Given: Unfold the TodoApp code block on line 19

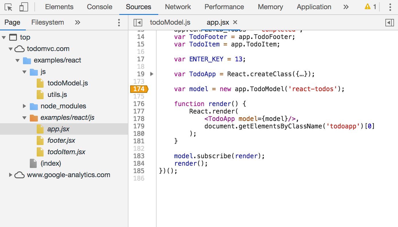Looking at the screenshot, I should coord(152,74).
